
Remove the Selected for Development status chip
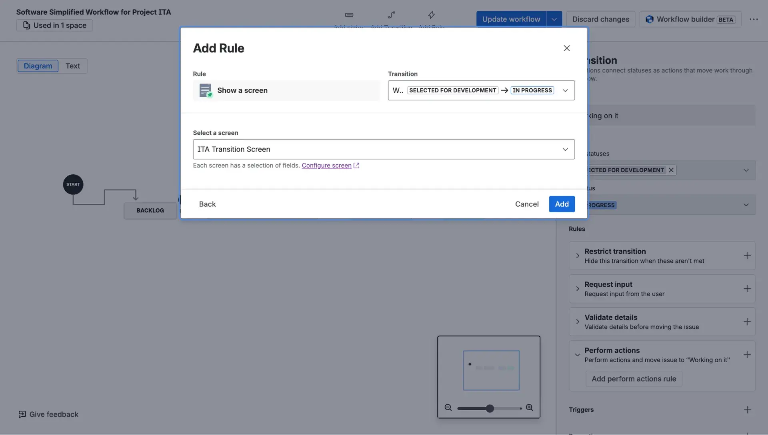671,170
